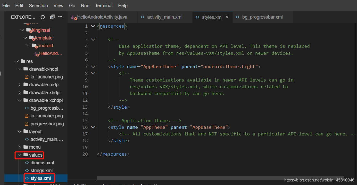Click the closing resources tag on line 20
Image resolution: width=357 pixels, height=185 pixels.
point(113,154)
